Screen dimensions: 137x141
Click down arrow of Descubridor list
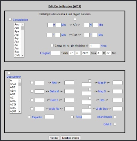coord(20,111)
